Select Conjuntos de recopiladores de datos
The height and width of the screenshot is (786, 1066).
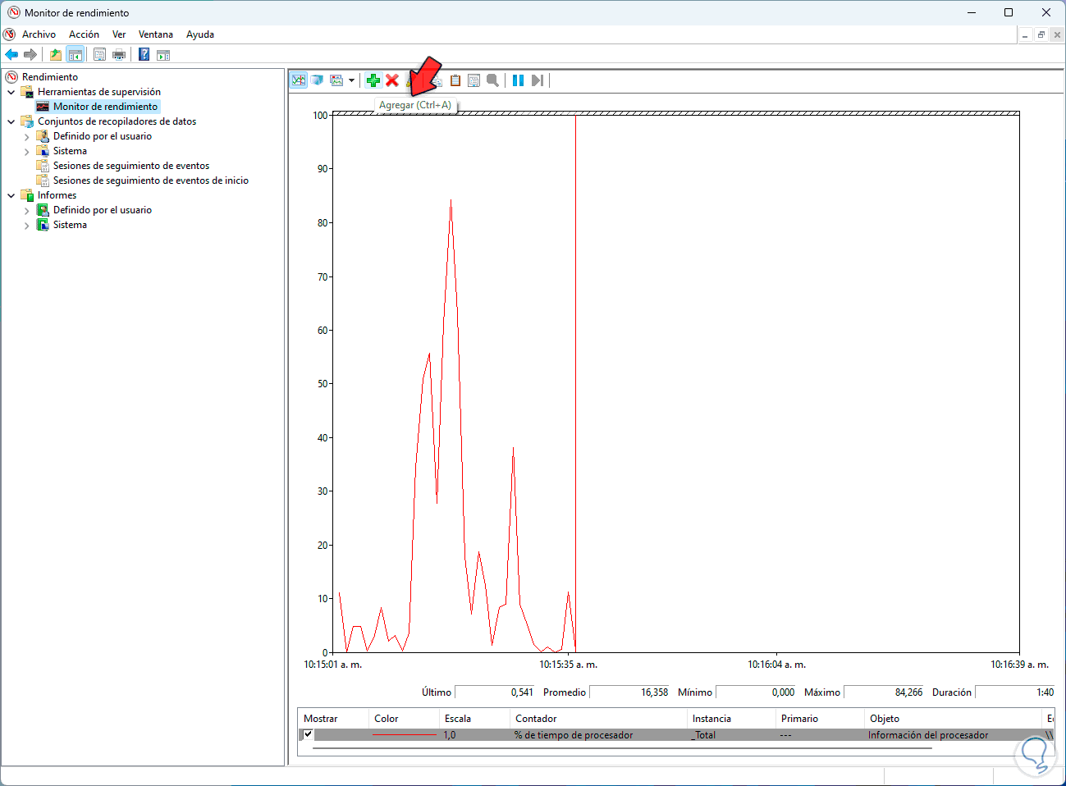coord(117,121)
